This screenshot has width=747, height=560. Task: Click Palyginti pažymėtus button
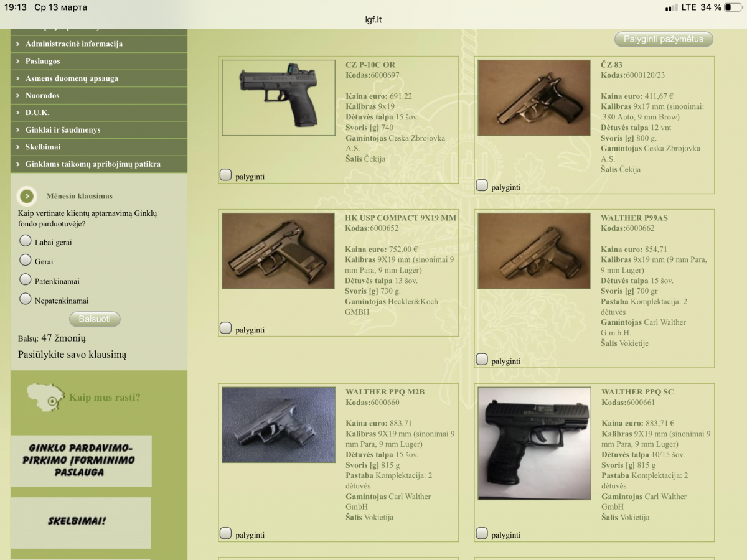[664, 39]
